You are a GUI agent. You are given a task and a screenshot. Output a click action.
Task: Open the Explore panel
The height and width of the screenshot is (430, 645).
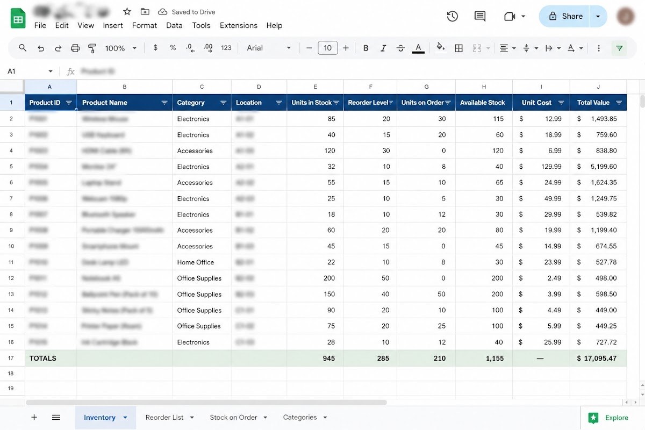click(609, 418)
